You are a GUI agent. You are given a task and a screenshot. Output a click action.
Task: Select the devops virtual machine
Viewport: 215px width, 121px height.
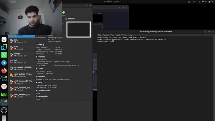tap(21, 54)
